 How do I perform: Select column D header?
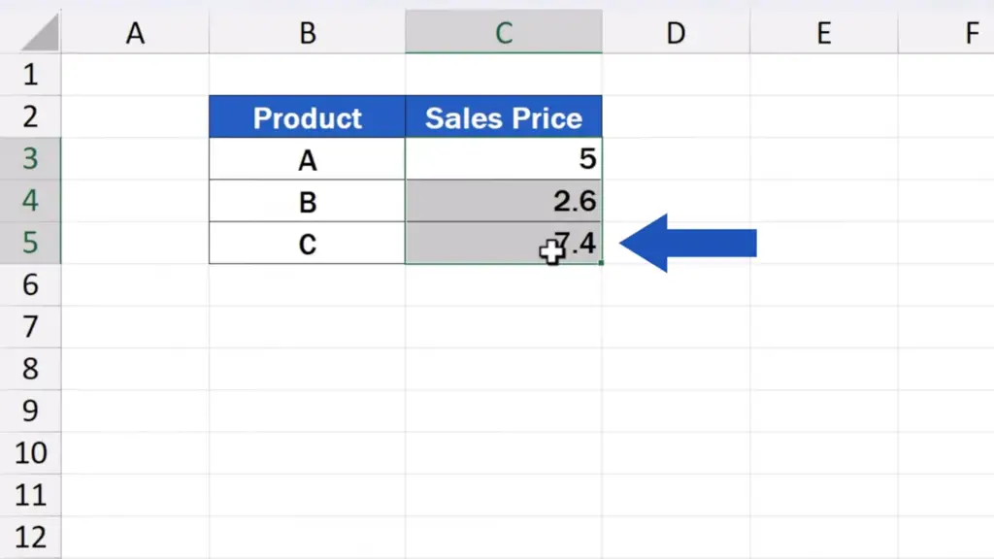pyautogui.click(x=676, y=32)
